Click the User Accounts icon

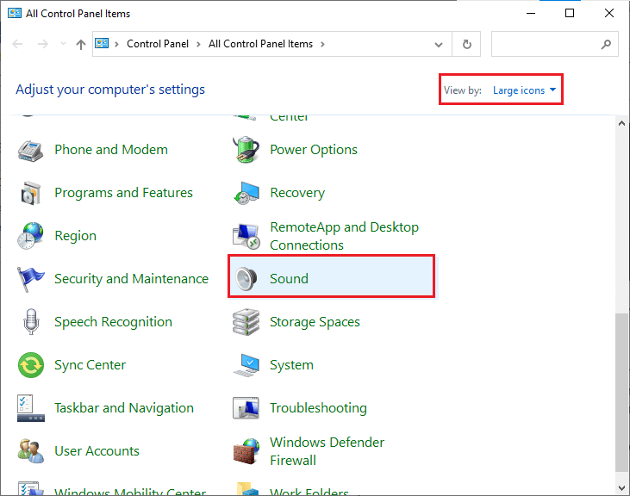[x=31, y=451]
